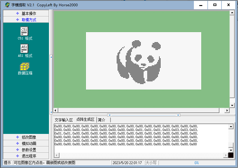The image size is (238, 168).
Task: Click the data output area scroll-left arrow
Action: 57,155
